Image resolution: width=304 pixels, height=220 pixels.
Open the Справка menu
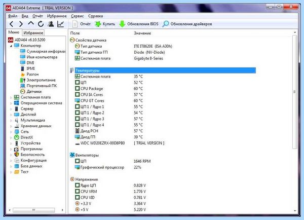click(95, 16)
